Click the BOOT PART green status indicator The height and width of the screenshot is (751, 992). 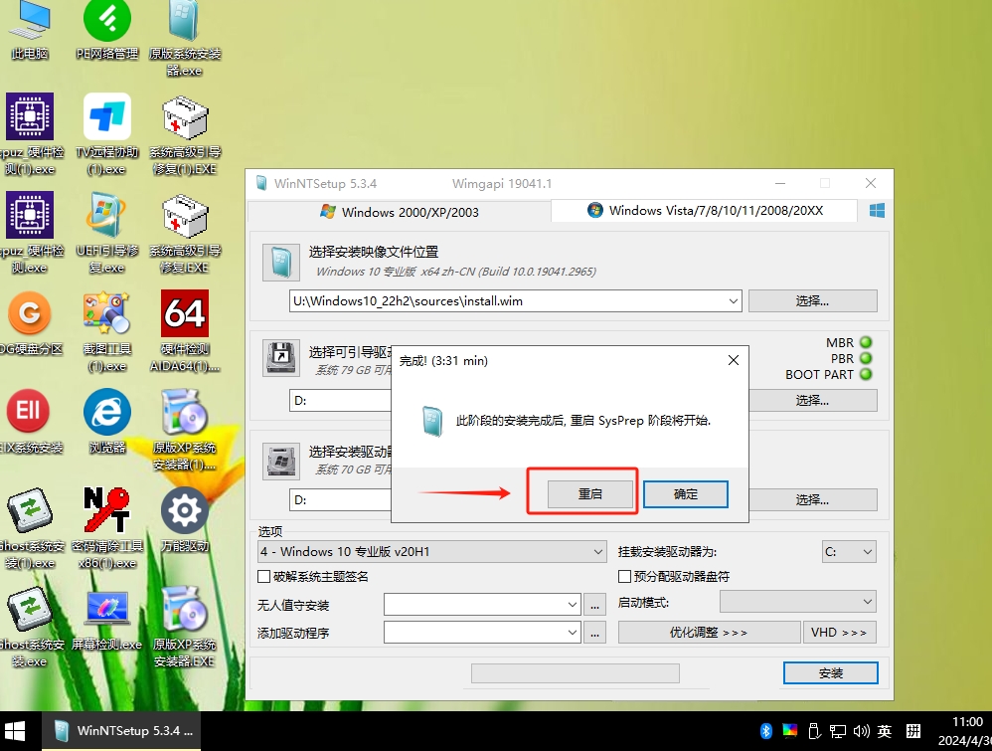coord(866,374)
